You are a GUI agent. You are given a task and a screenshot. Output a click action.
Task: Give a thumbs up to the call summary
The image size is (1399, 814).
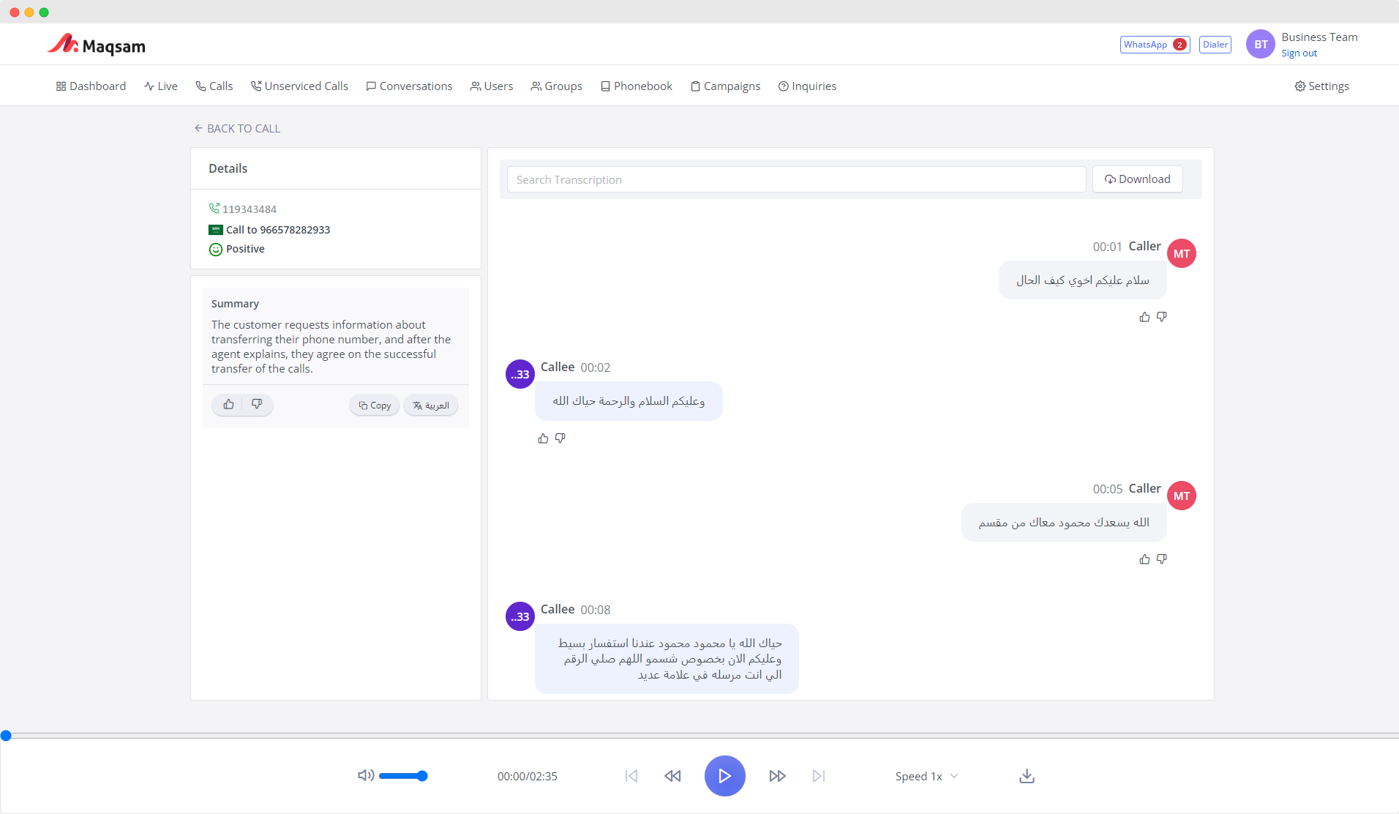coord(228,404)
